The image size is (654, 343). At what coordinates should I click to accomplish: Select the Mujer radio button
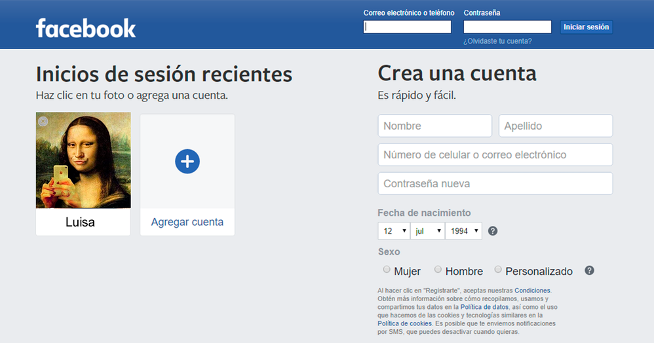[x=387, y=269]
